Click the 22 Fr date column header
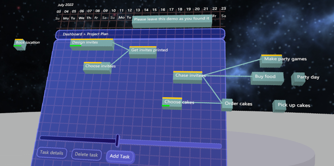The image size is (334, 166). [215, 13]
